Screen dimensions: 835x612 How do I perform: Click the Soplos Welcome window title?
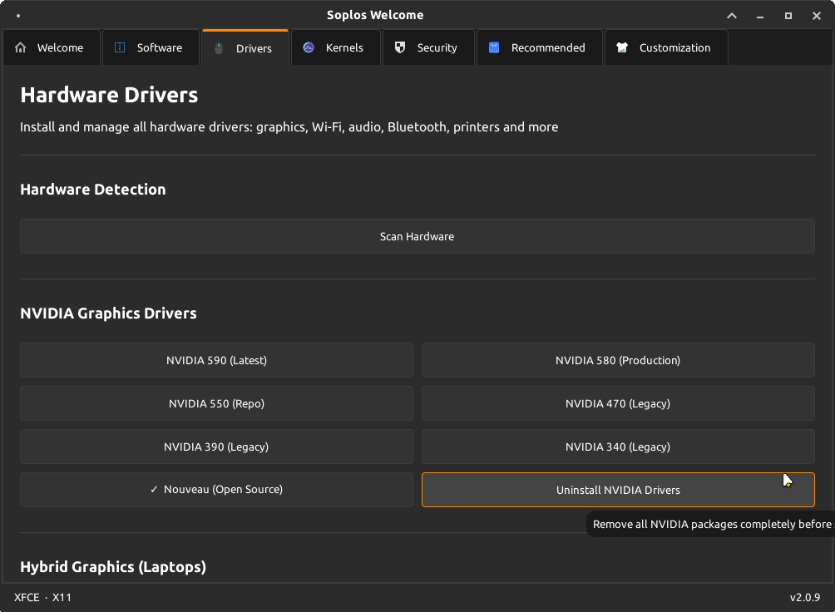point(375,15)
